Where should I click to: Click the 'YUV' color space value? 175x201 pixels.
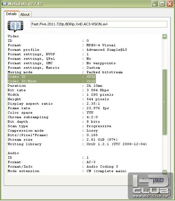point(90,113)
